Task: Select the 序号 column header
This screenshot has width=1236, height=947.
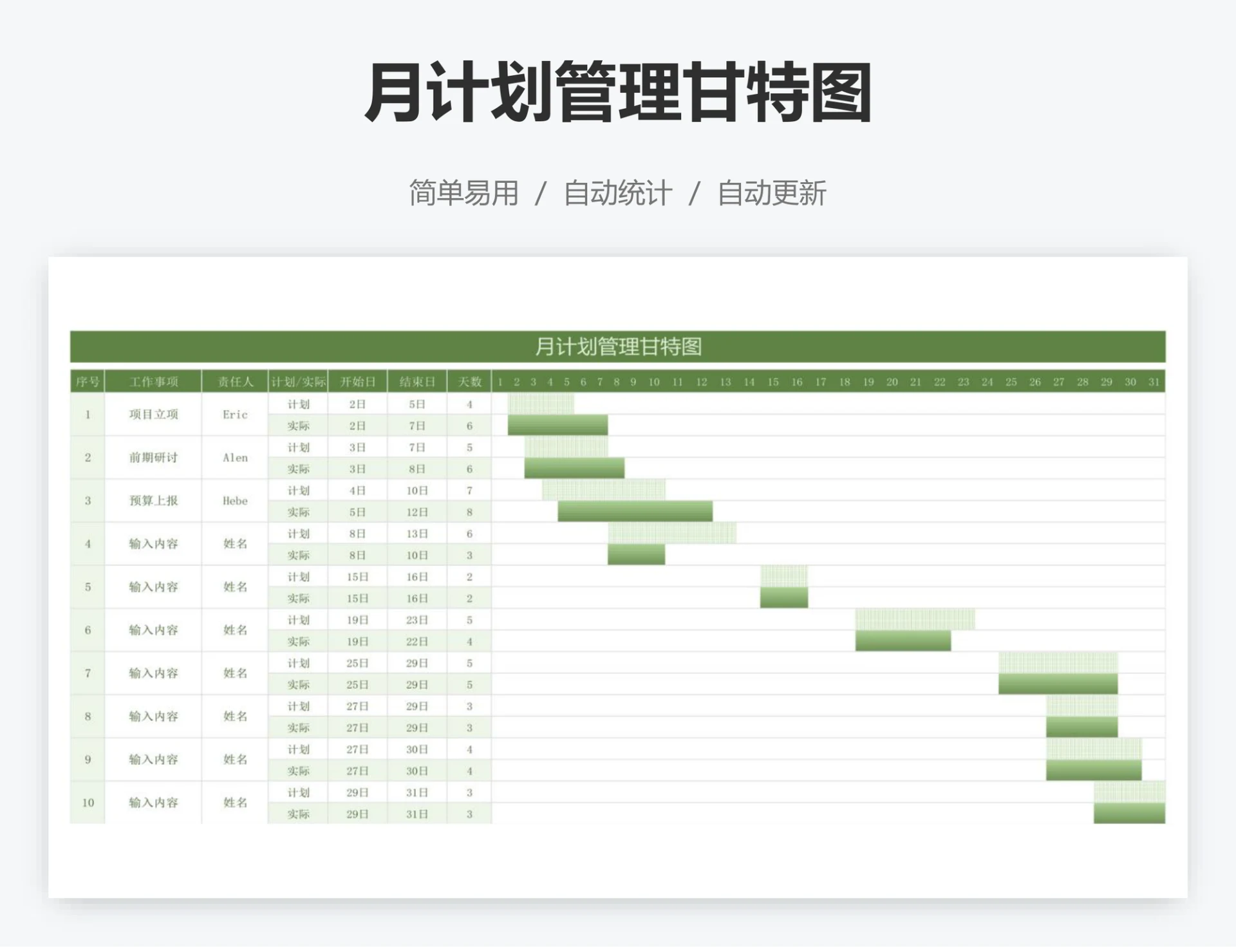Action: click(x=88, y=381)
